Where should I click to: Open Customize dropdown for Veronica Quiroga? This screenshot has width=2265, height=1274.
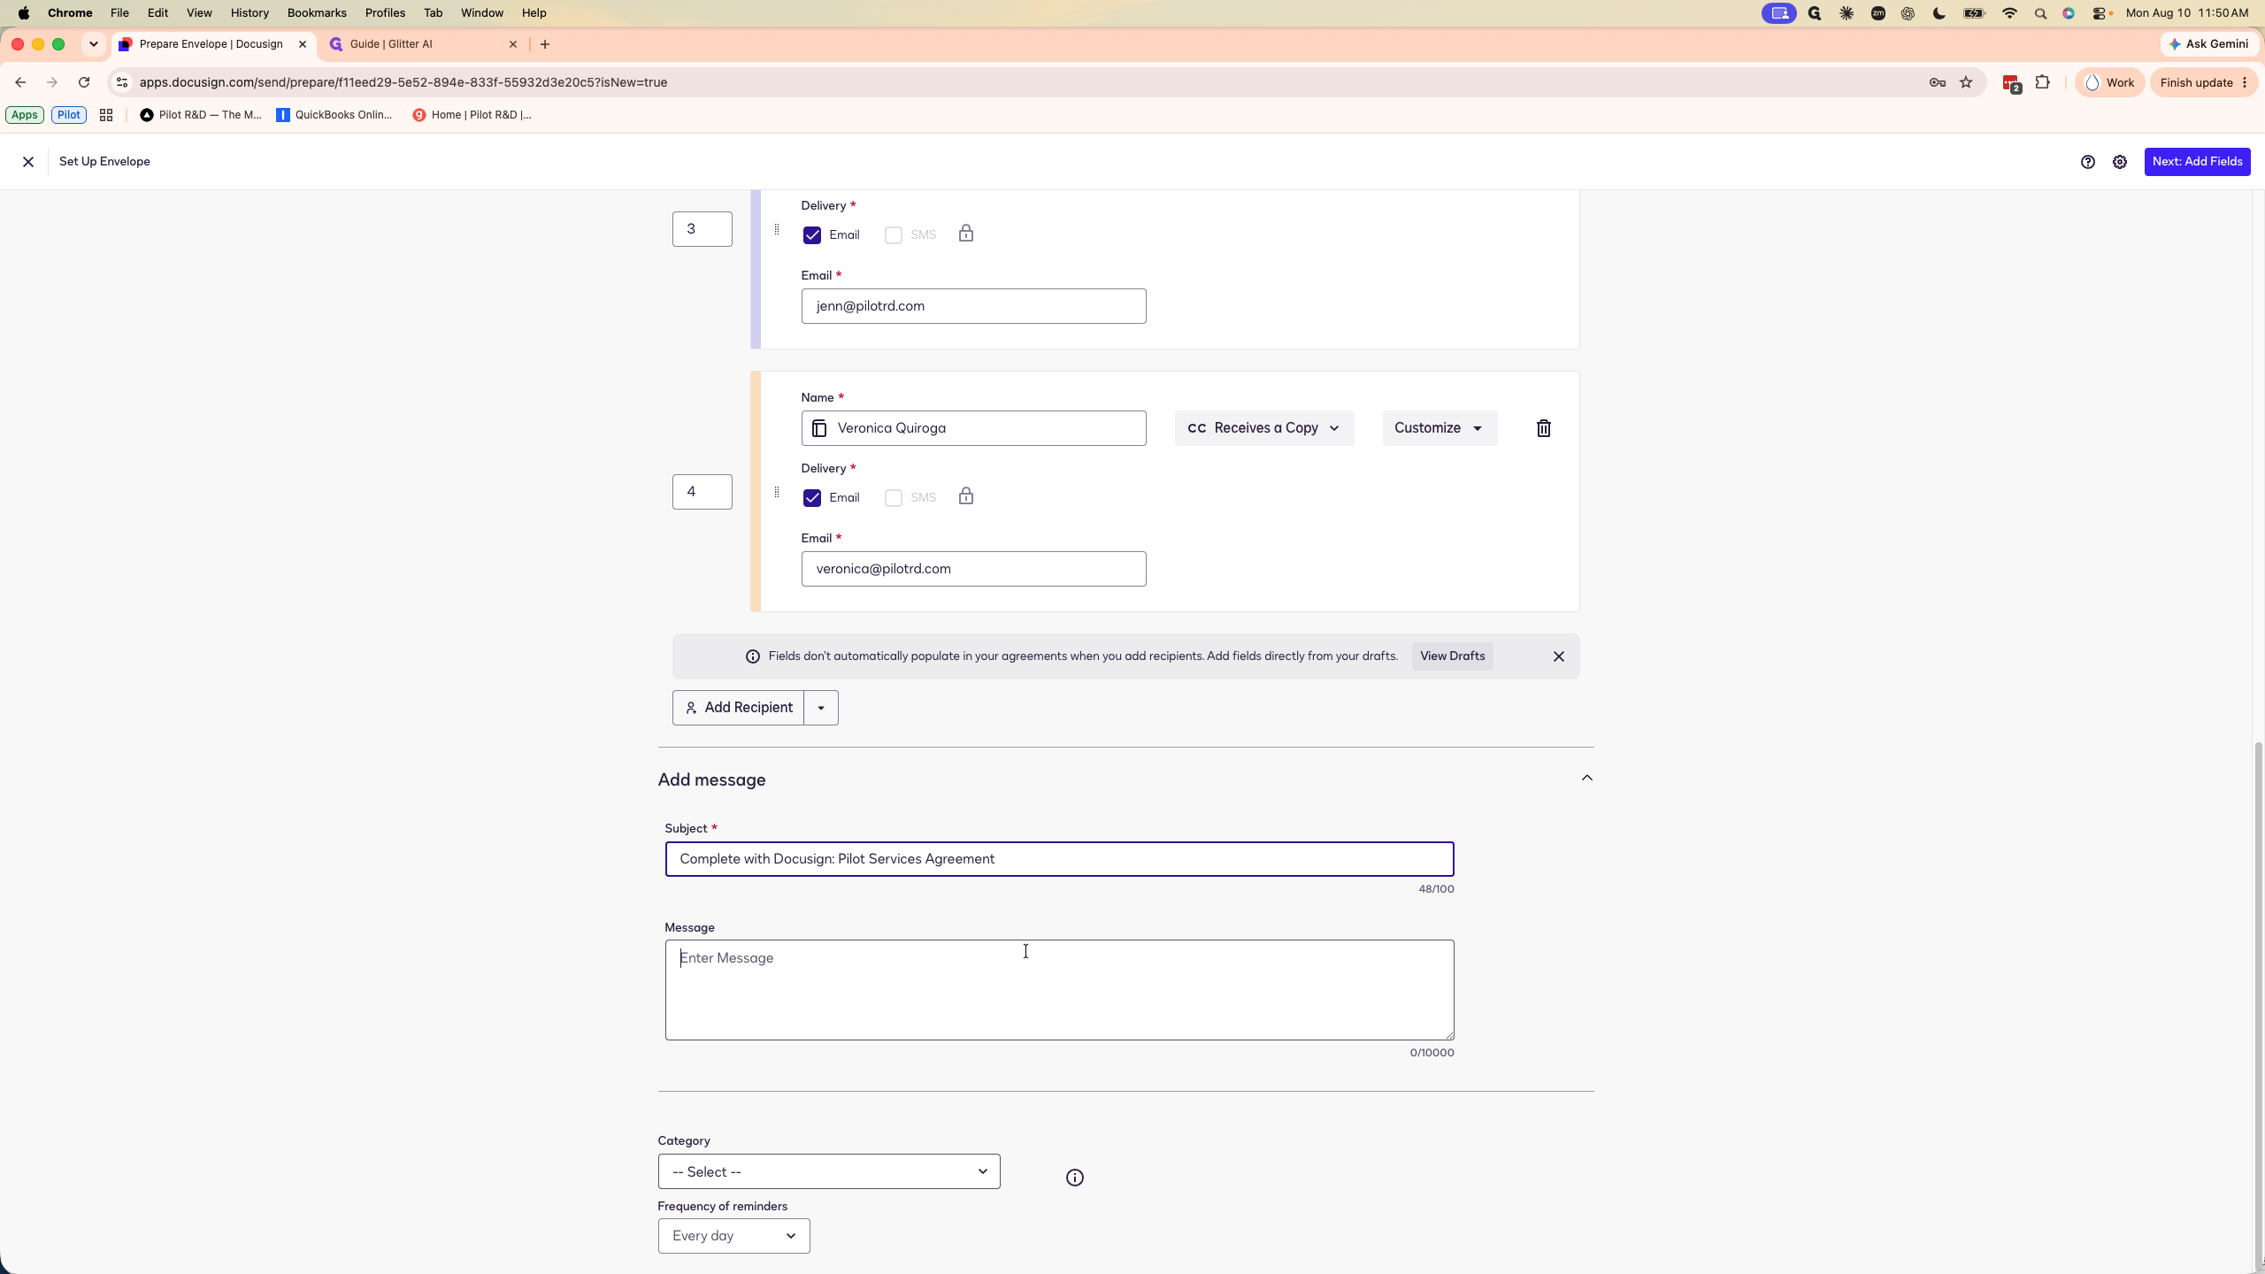tap(1440, 428)
